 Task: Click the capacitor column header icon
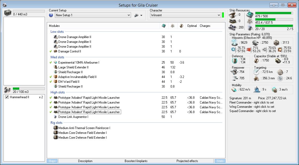(181, 26)
